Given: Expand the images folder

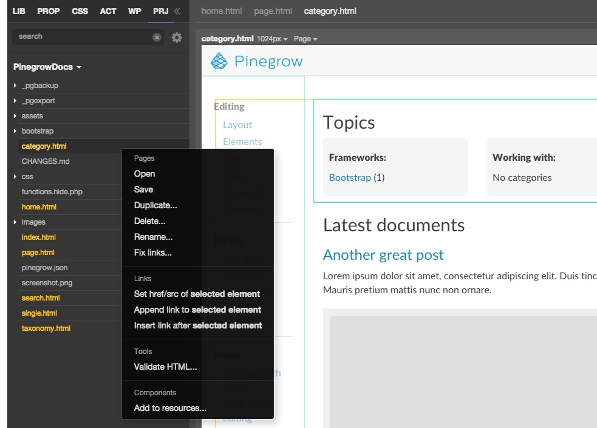Looking at the screenshot, I should [15, 222].
